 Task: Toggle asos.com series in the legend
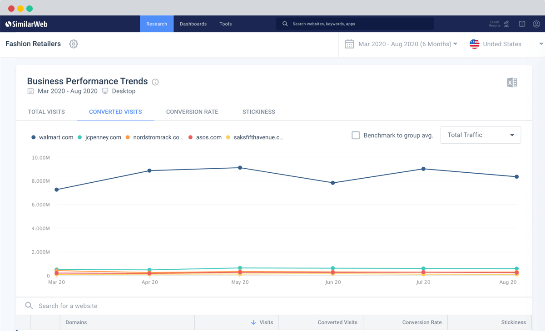coord(205,137)
